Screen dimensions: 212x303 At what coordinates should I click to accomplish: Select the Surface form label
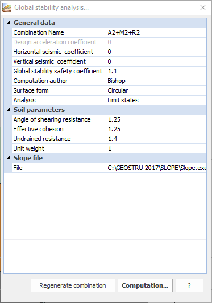tap(31, 90)
